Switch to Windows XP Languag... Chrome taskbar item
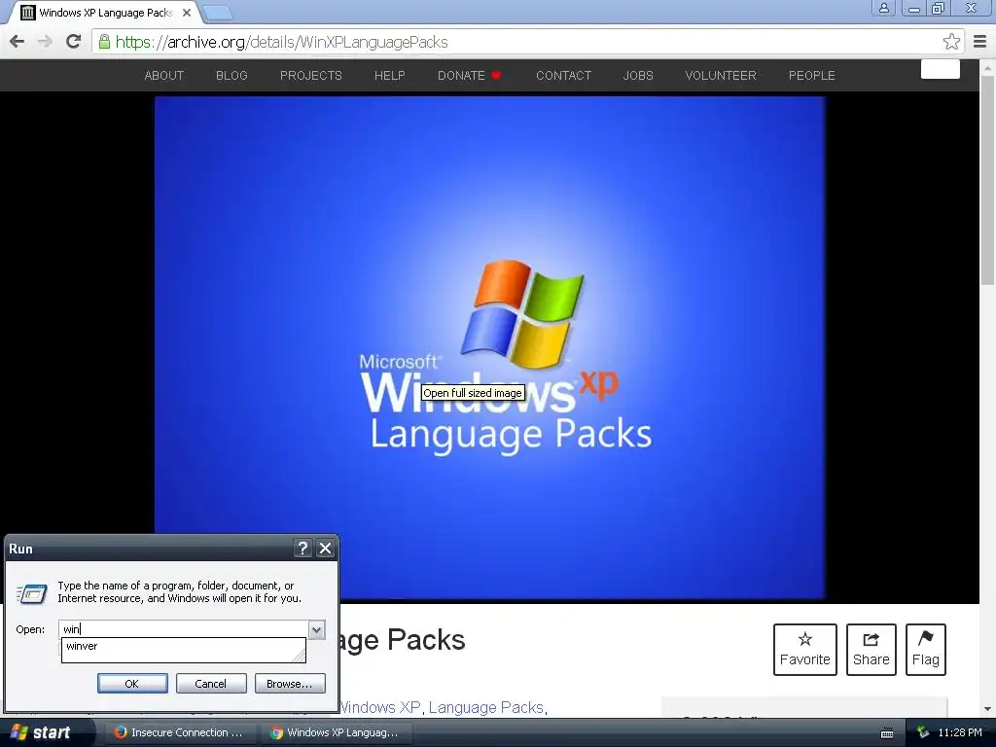Screen dimensions: 996x747 point(336,732)
